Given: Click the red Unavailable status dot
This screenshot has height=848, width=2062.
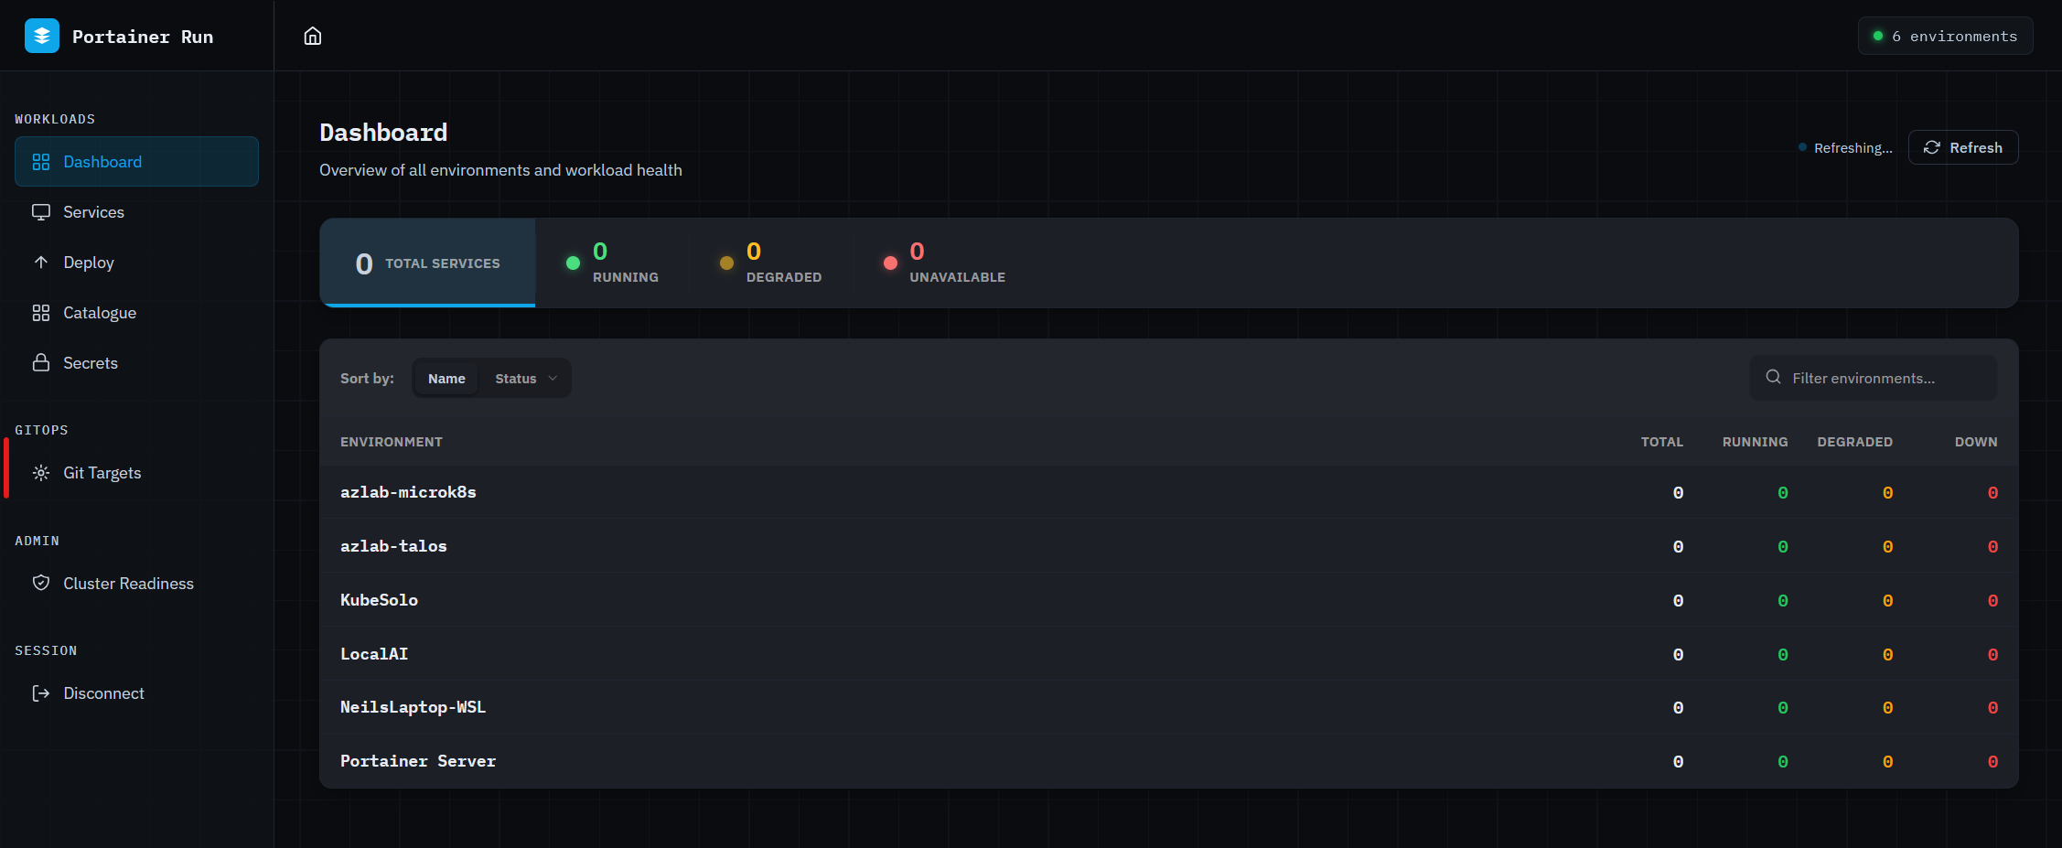Looking at the screenshot, I should point(890,263).
